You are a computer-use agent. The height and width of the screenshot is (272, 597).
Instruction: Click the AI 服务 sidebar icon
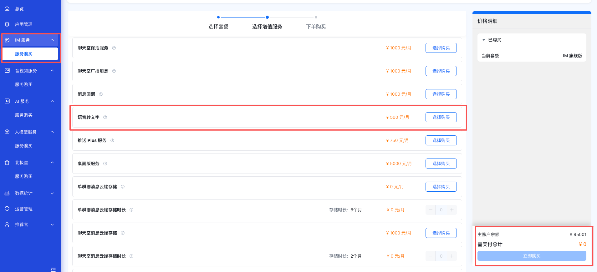click(7, 101)
